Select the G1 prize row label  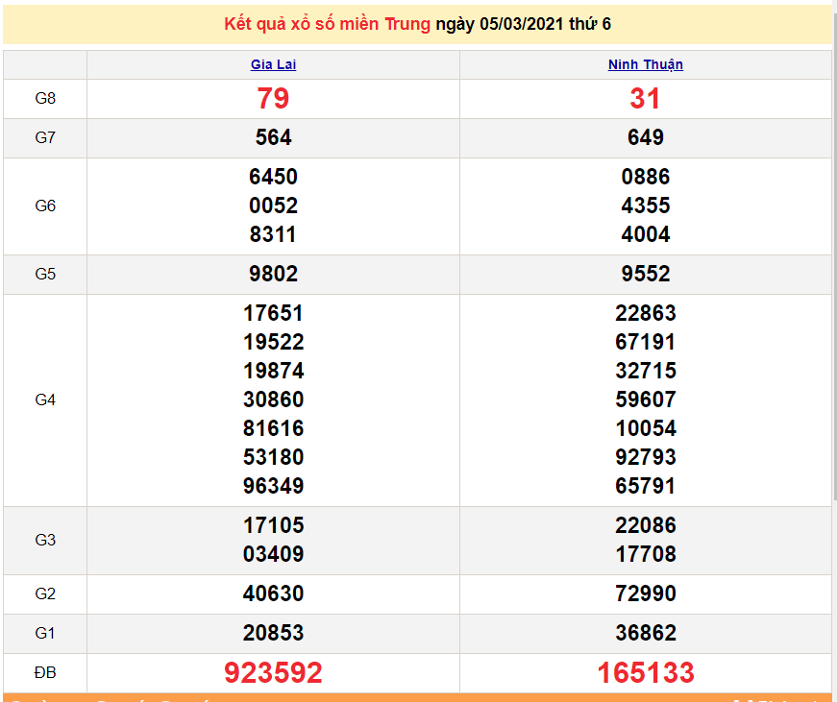[45, 633]
